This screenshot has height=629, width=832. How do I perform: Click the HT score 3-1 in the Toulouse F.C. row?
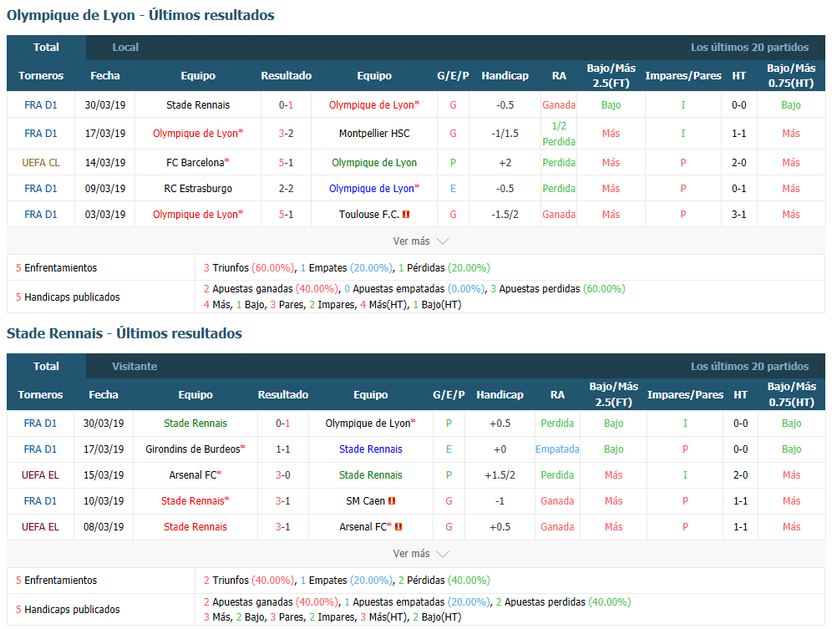(738, 215)
